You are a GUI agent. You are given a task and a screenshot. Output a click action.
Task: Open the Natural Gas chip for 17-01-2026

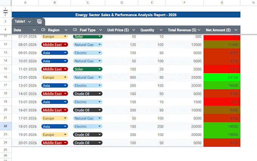coord(88,118)
